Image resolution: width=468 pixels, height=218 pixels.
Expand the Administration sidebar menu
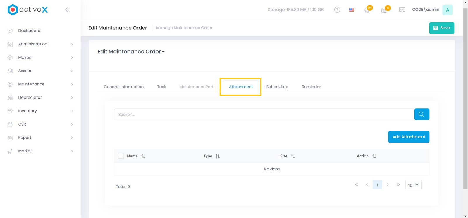coord(40,44)
